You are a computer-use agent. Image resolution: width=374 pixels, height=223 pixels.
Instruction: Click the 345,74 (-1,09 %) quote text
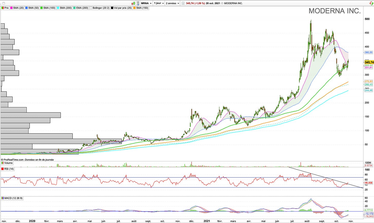point(195,3)
